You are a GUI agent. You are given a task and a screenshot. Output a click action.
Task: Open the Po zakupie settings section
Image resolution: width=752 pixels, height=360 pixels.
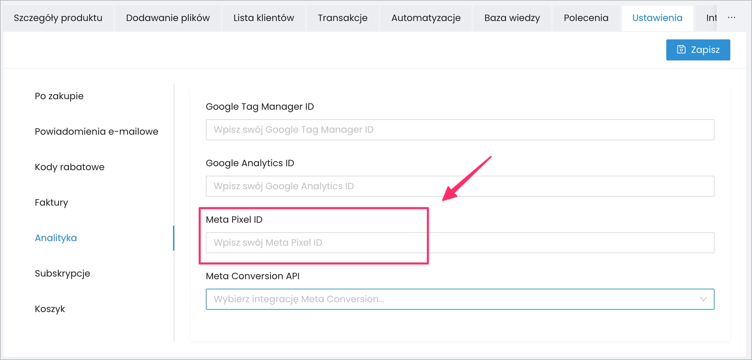pyautogui.click(x=59, y=96)
